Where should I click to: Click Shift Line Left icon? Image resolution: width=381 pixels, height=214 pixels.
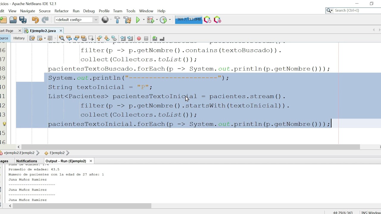(123, 38)
